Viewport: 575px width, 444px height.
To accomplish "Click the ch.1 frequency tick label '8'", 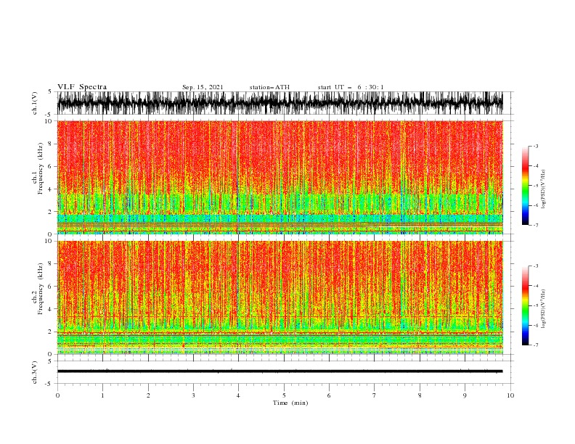I will [50, 144].
